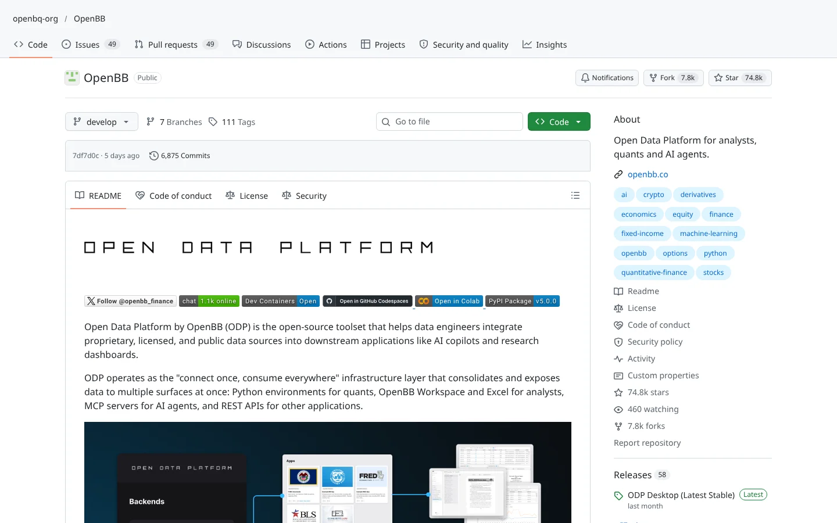Open the Notifications button
This screenshot has width=837, height=523.
(x=607, y=78)
